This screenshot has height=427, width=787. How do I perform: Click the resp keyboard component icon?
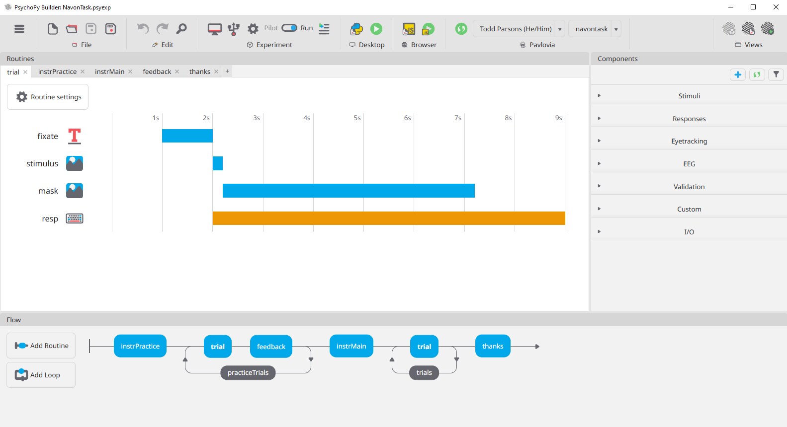click(75, 218)
